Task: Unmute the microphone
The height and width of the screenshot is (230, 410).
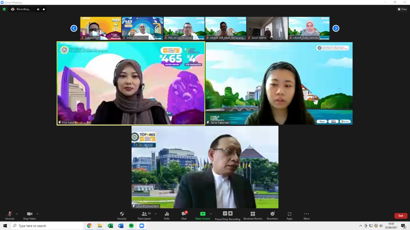Action: [10, 214]
